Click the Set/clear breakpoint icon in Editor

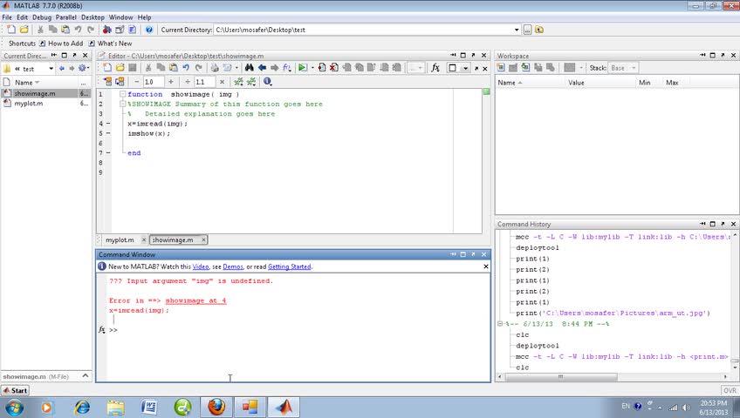click(x=321, y=68)
